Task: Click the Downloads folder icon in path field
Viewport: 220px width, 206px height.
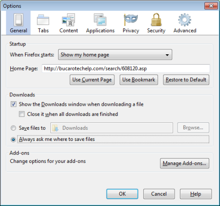Action: pos(55,128)
